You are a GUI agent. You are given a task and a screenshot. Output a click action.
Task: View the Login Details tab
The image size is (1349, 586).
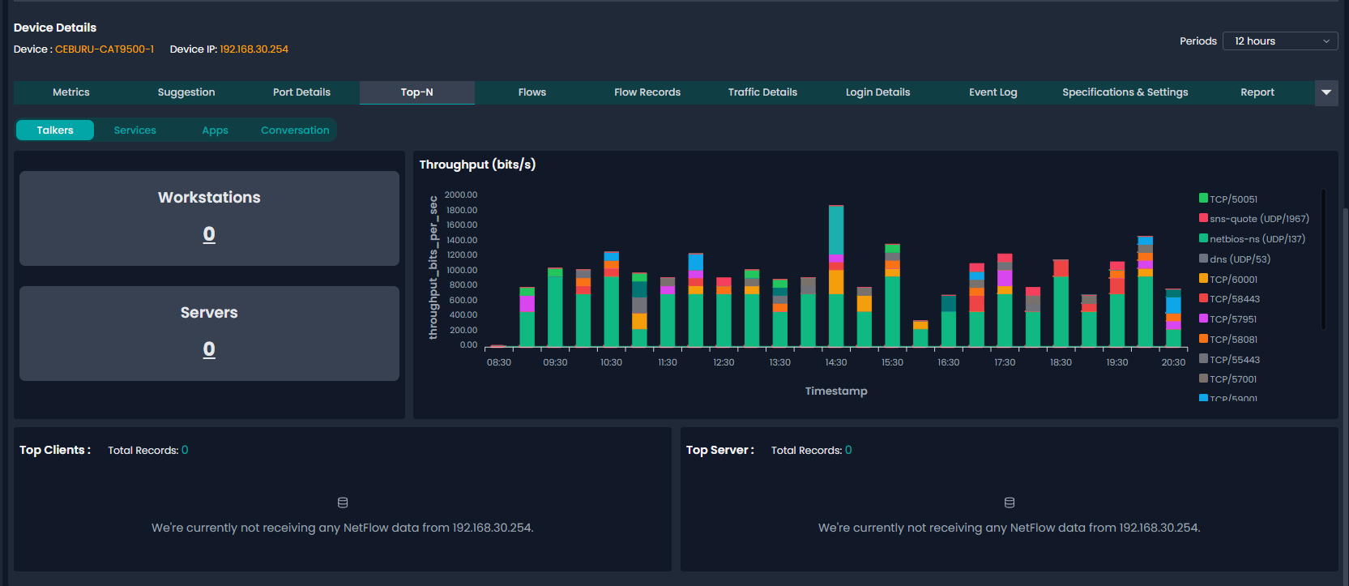[x=877, y=92]
